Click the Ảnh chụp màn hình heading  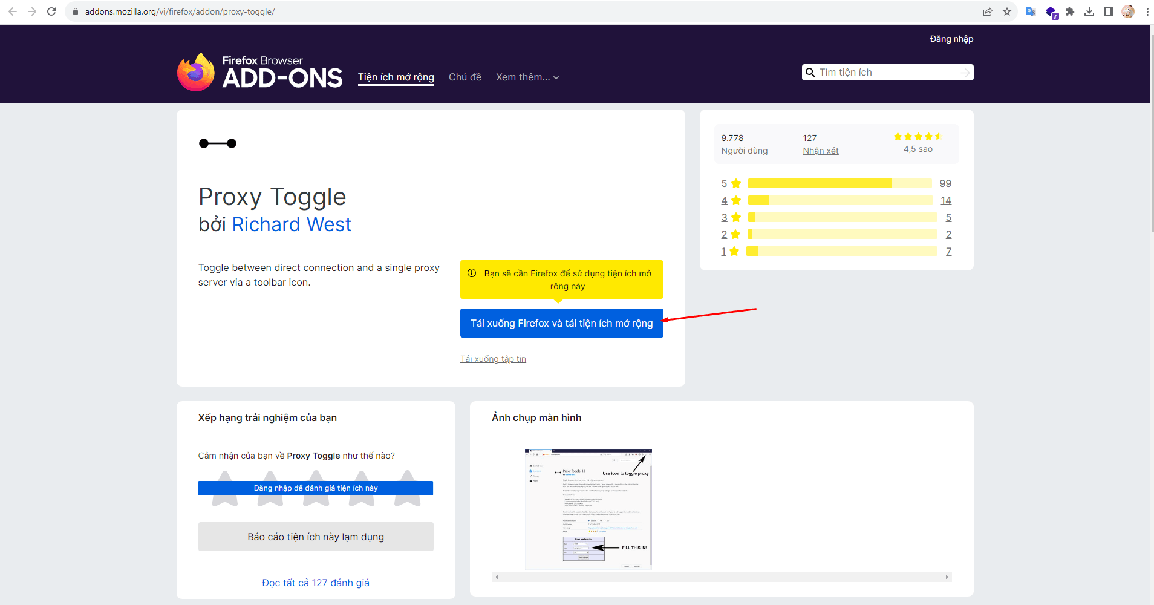[x=536, y=417]
